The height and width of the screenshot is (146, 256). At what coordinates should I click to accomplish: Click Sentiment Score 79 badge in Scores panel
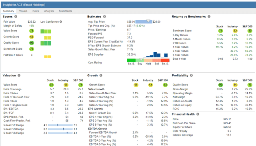click(32, 49)
